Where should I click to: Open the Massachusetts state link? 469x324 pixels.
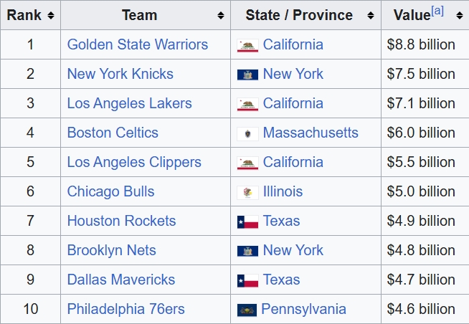click(x=311, y=133)
